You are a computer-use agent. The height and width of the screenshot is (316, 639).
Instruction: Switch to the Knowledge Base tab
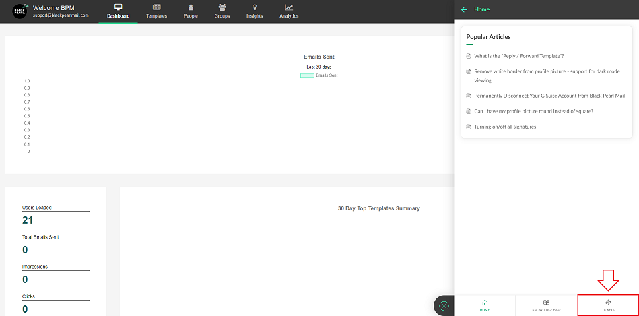tap(547, 305)
